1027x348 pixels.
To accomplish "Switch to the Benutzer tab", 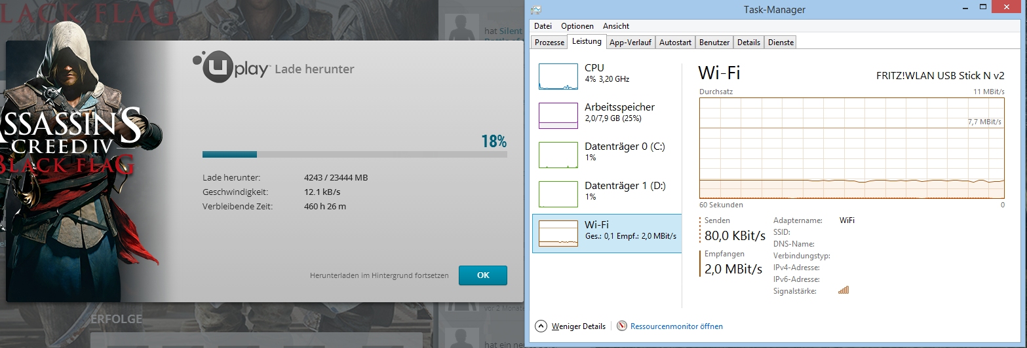I will (x=714, y=43).
